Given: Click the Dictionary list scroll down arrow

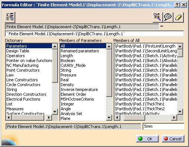Looking at the screenshot, I should (55, 111).
